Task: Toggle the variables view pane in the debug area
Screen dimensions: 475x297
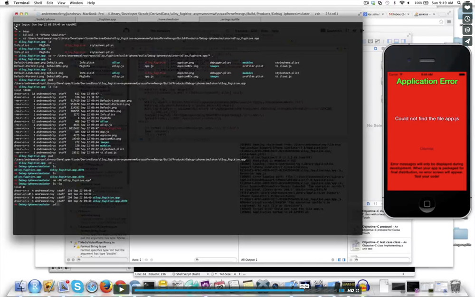Action: (339, 260)
